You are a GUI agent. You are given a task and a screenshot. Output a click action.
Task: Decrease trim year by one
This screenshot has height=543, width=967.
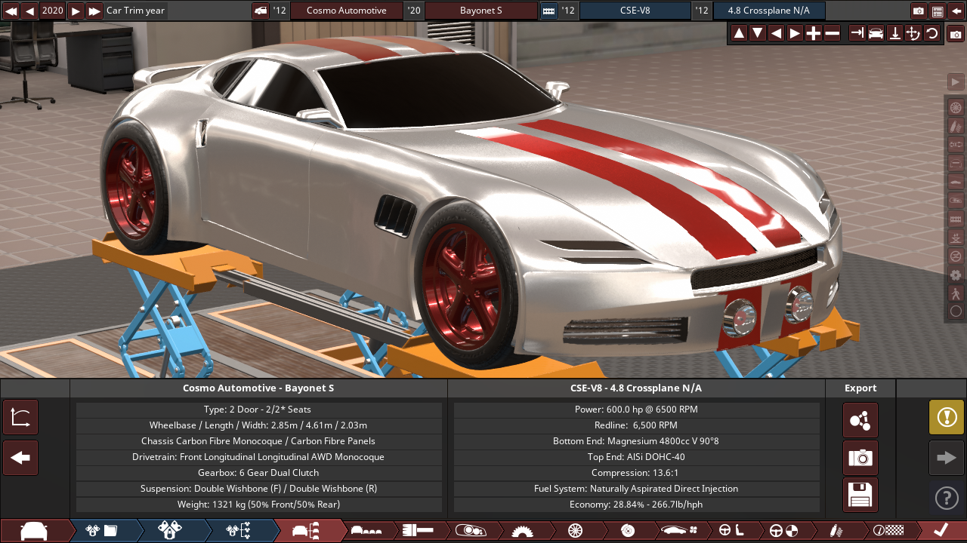pos(29,11)
